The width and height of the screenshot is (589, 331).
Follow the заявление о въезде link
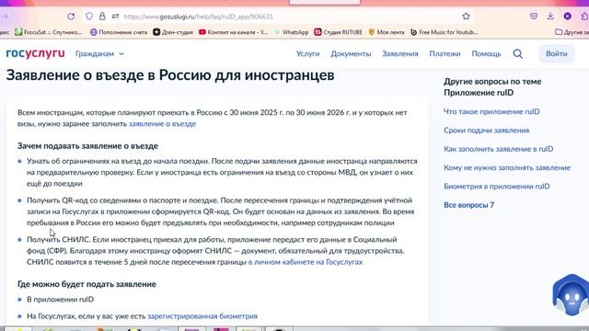click(162, 124)
